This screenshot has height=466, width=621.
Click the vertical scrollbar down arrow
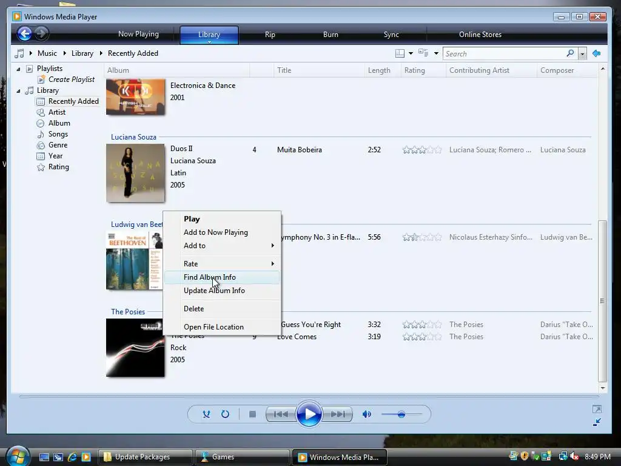click(x=602, y=388)
